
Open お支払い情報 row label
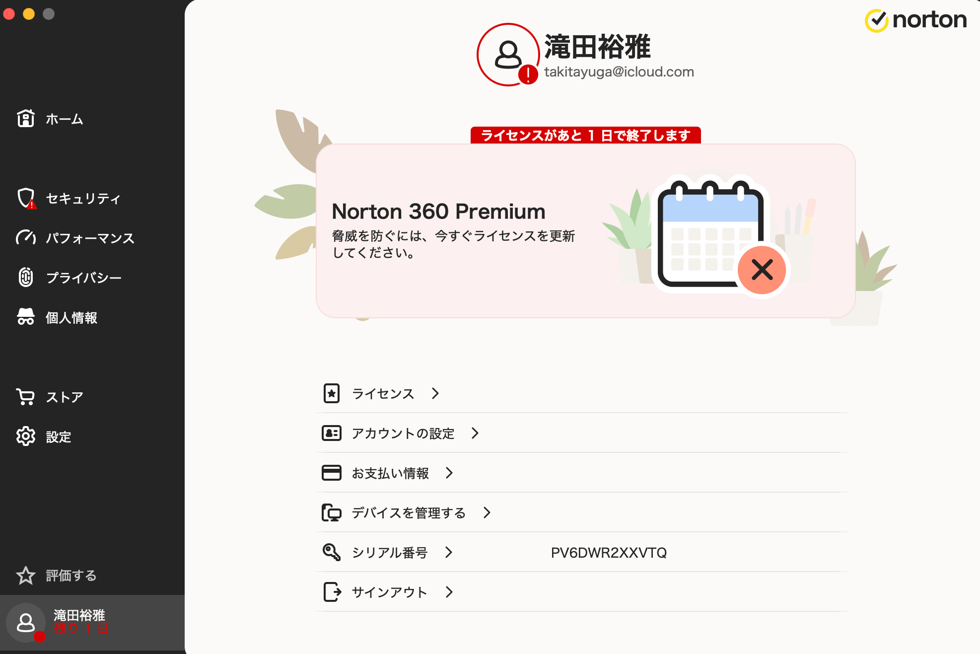[x=390, y=473]
